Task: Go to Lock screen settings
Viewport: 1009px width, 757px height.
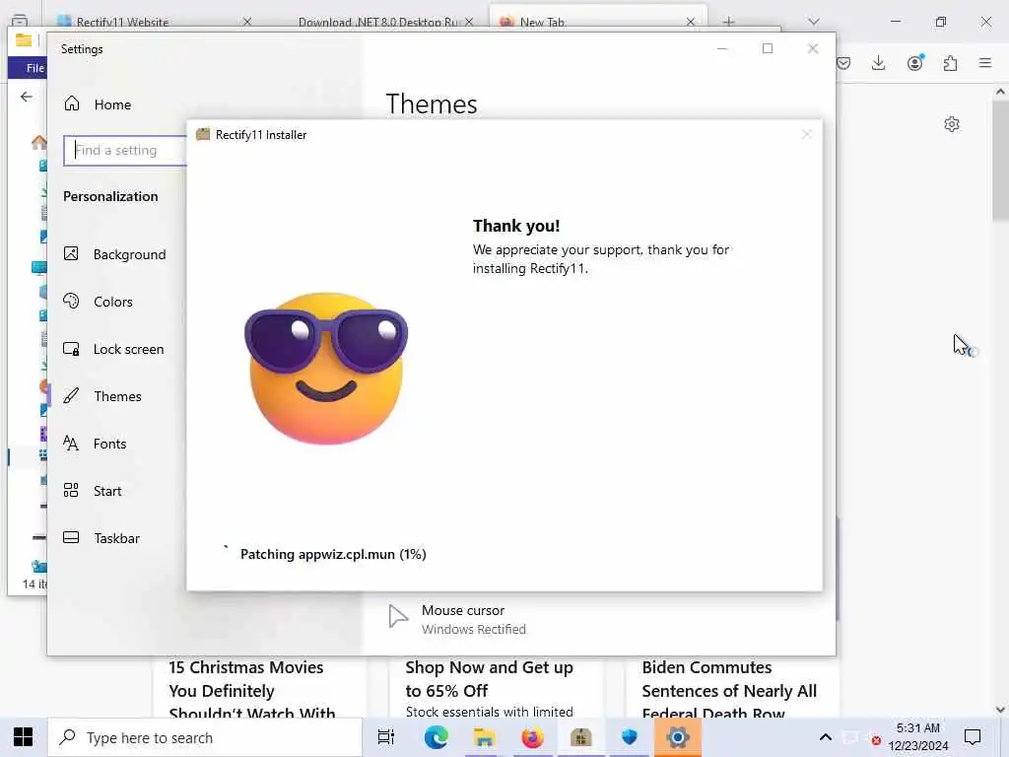Action: [x=114, y=349]
